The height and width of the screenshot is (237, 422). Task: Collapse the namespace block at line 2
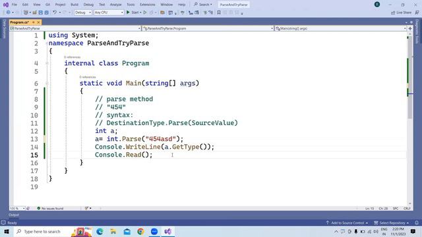[x=47, y=43]
